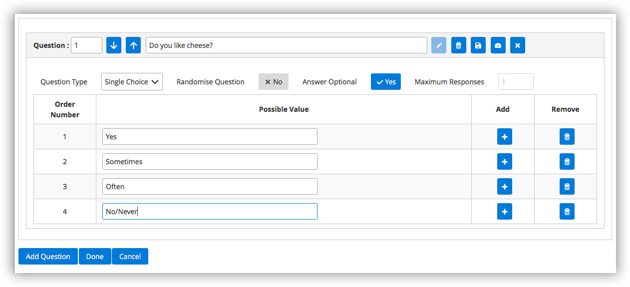
Task: Save the question with floppy disk icon
Action: point(478,45)
